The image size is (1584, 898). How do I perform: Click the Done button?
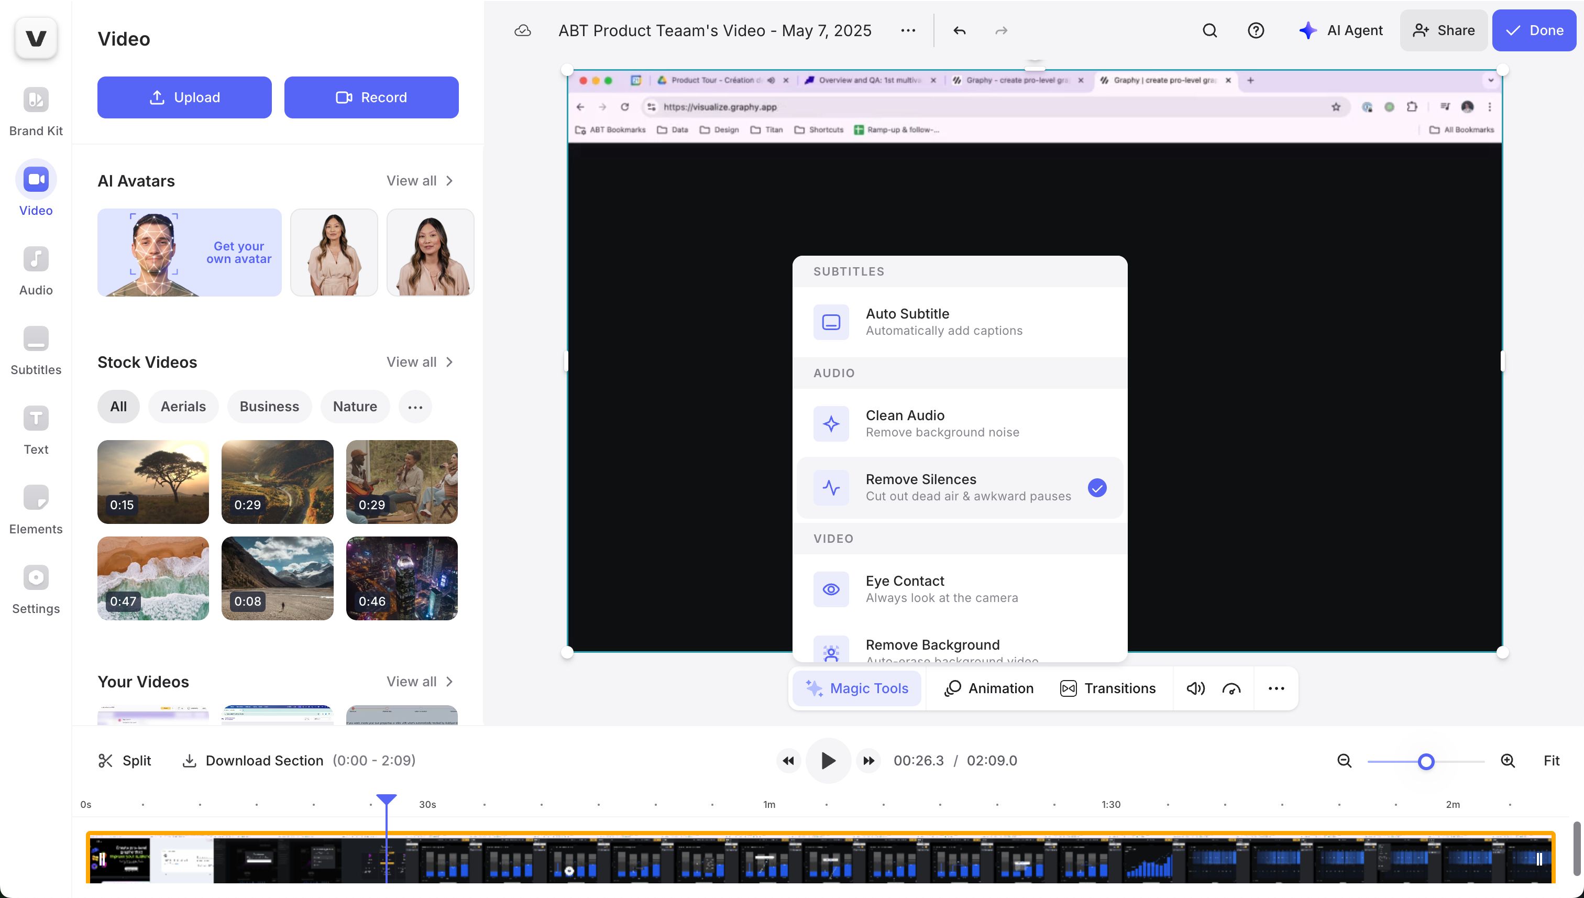[1534, 30]
